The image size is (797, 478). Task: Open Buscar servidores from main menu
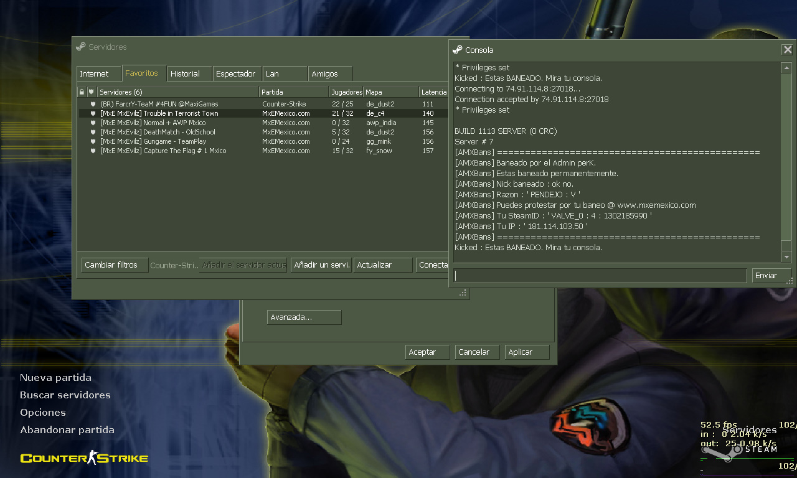point(65,395)
